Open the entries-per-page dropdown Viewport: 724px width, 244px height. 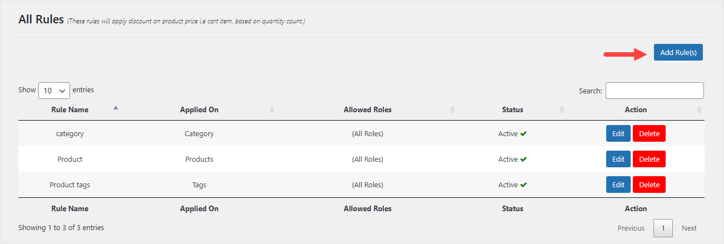click(54, 91)
